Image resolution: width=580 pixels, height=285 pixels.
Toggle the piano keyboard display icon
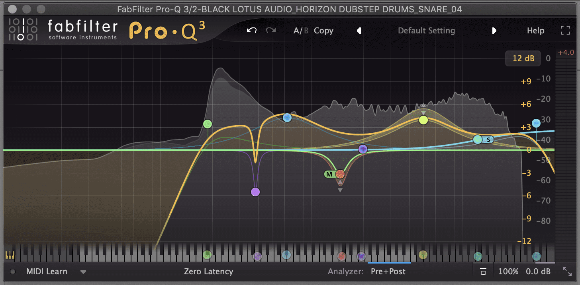pos(10,255)
